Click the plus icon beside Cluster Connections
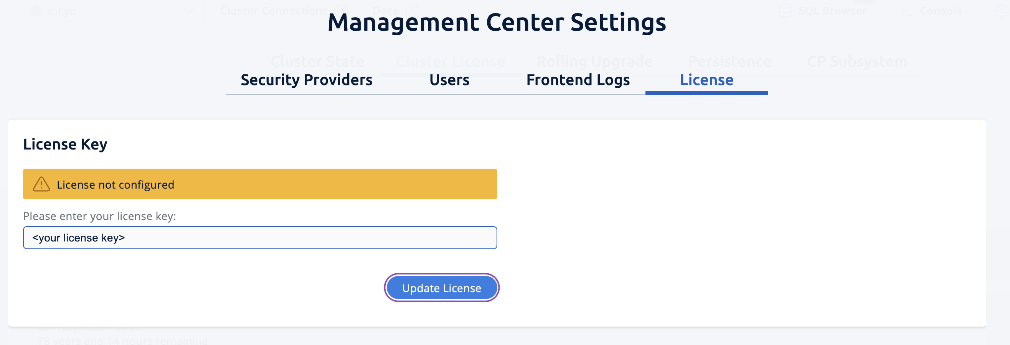 (342, 11)
